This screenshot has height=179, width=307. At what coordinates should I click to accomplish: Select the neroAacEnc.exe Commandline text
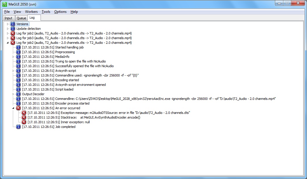(x=149, y=99)
